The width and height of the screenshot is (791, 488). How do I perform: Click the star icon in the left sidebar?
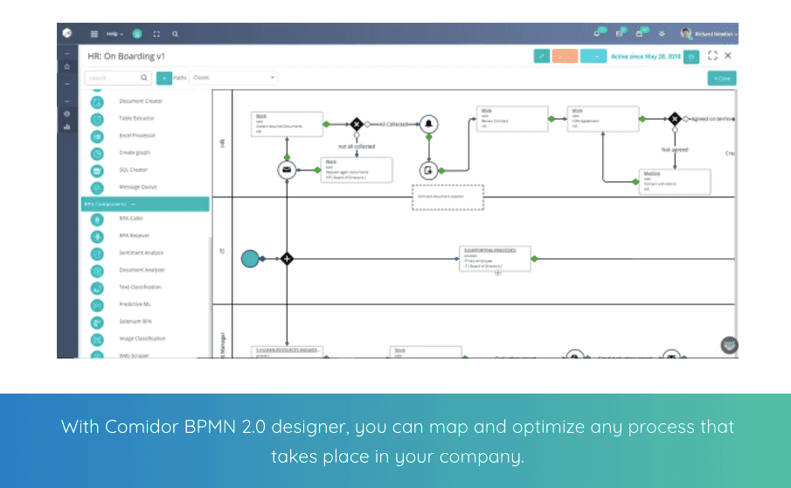click(x=67, y=66)
